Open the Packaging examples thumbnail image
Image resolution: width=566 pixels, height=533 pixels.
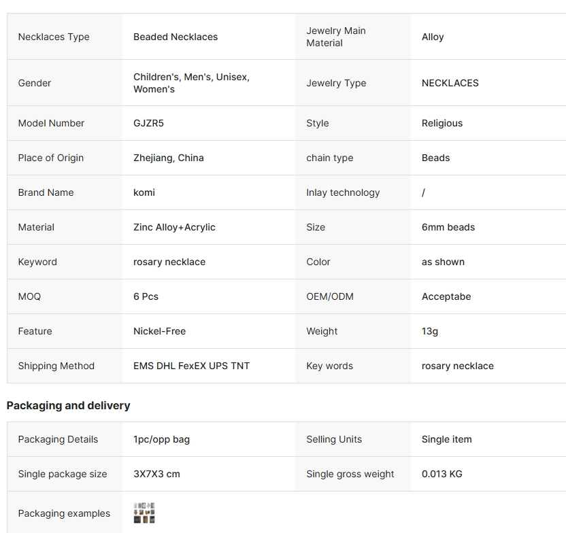[144, 513]
